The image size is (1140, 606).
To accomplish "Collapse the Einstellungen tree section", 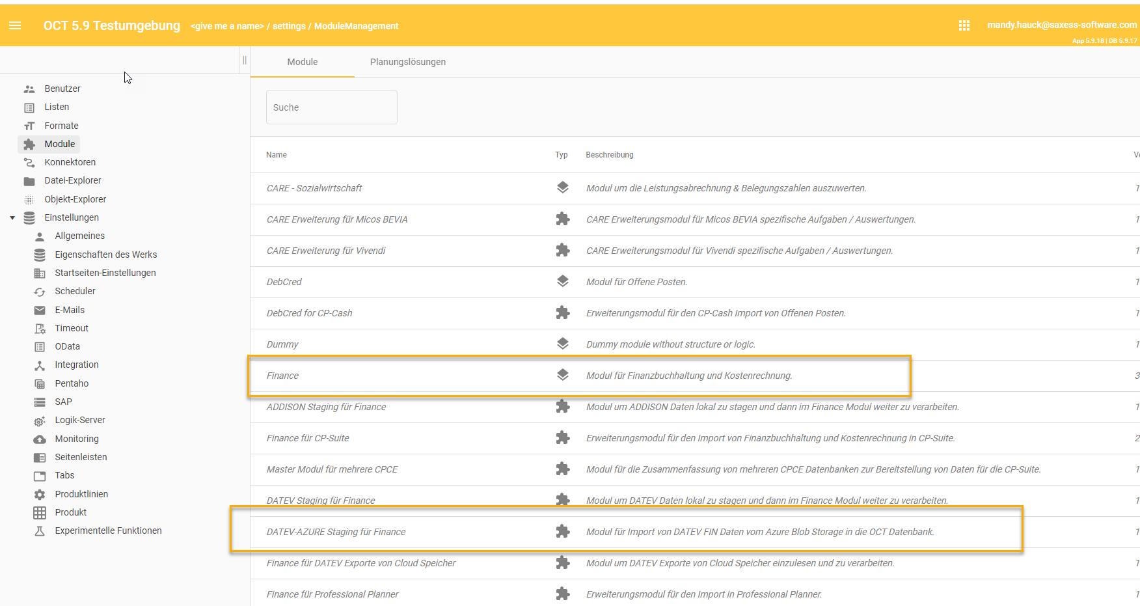I will pyautogui.click(x=11, y=217).
